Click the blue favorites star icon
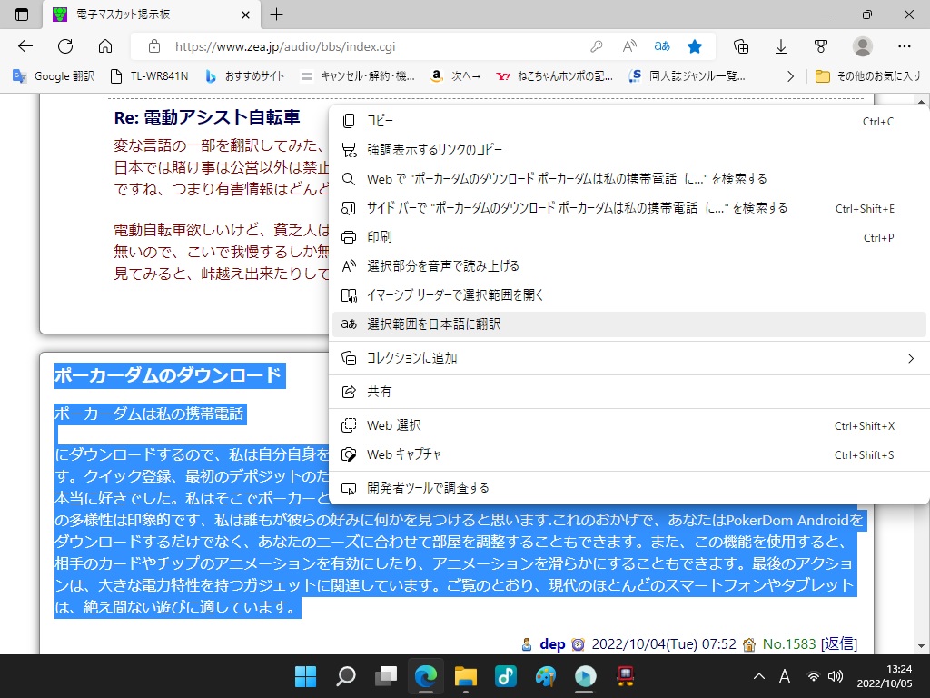This screenshot has height=698, width=930. pos(695,46)
